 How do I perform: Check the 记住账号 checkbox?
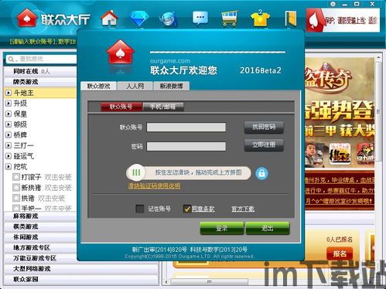click(140, 209)
